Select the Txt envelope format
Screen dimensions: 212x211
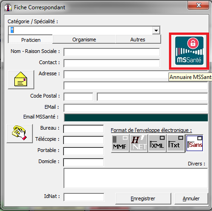pos(176,144)
